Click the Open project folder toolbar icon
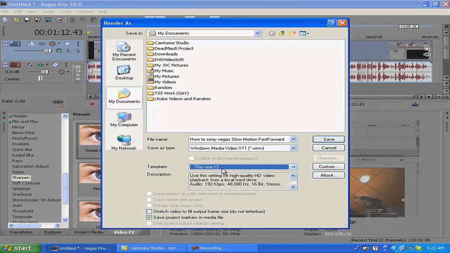 point(16,20)
